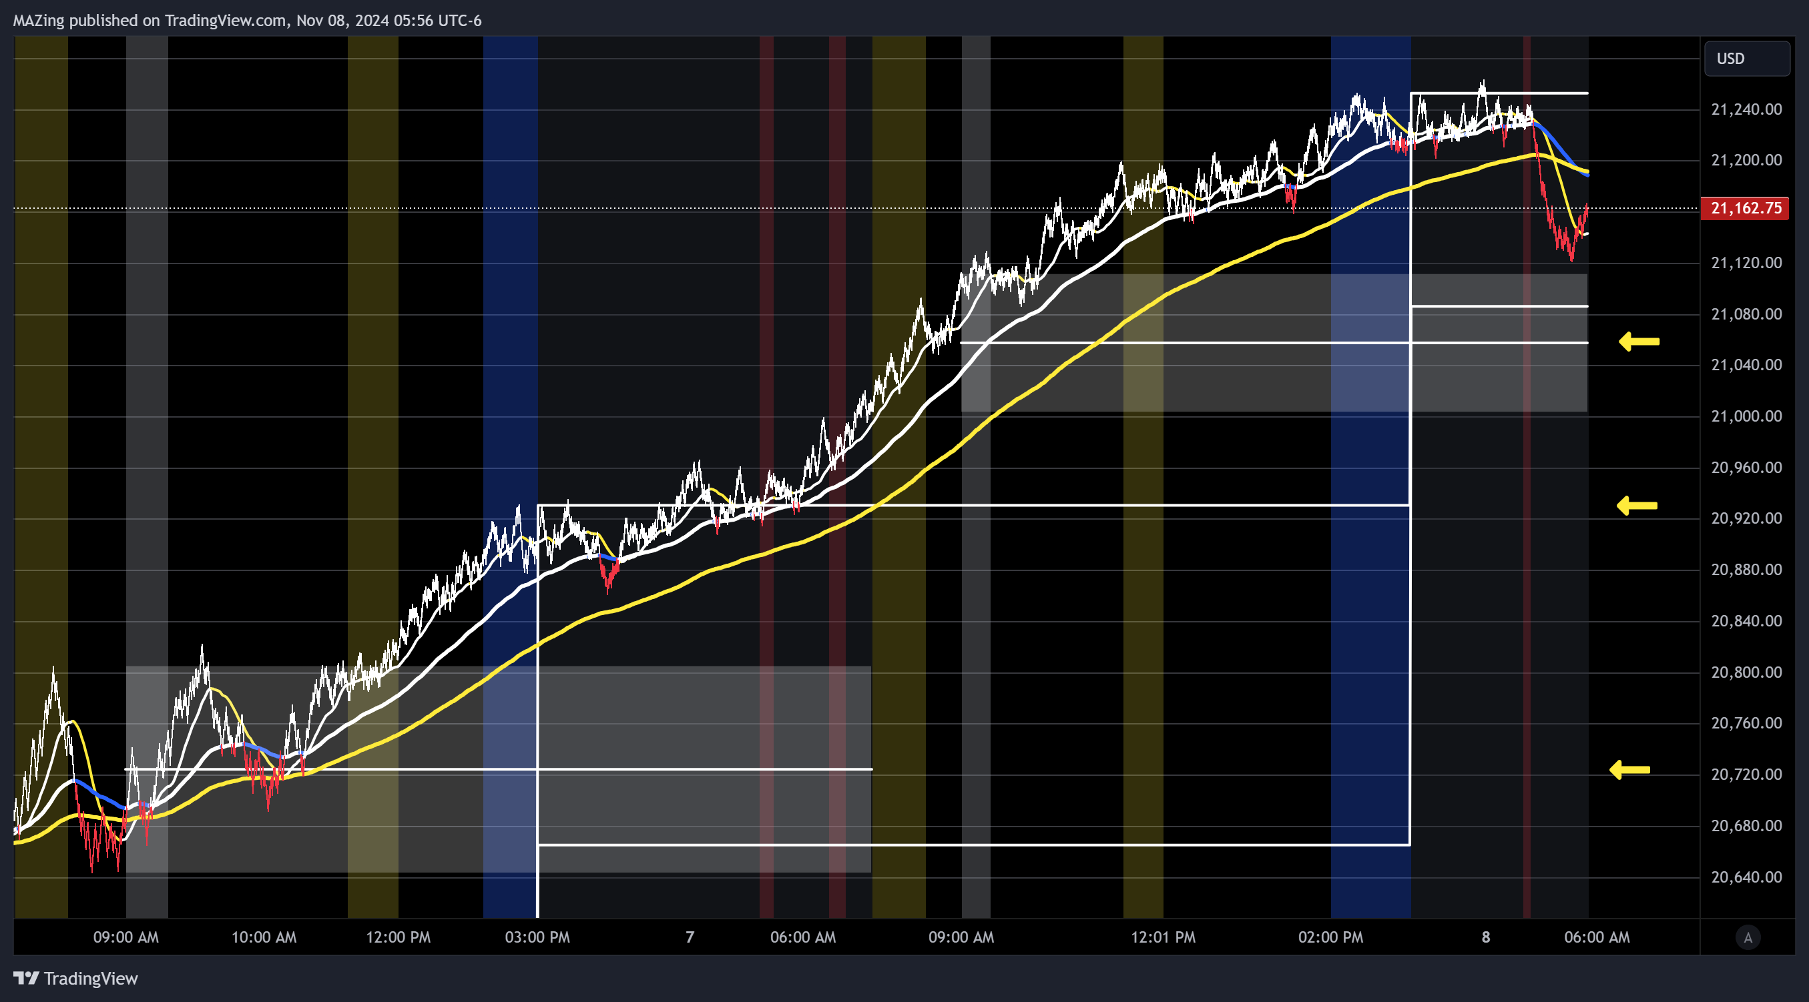This screenshot has width=1809, height=1002.
Task: Click the day 7 time axis label
Action: tap(690, 937)
